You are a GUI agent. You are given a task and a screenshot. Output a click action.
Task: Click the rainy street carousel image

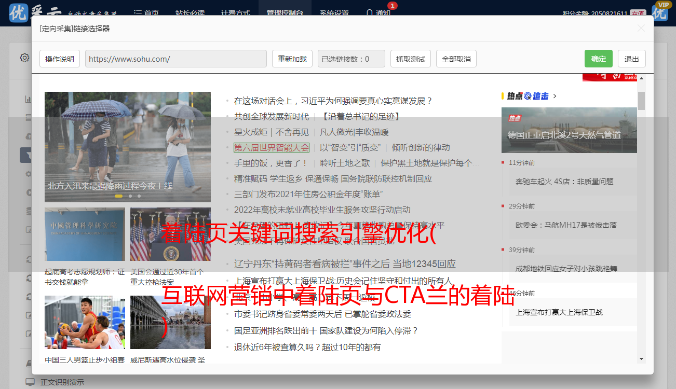pos(128,147)
